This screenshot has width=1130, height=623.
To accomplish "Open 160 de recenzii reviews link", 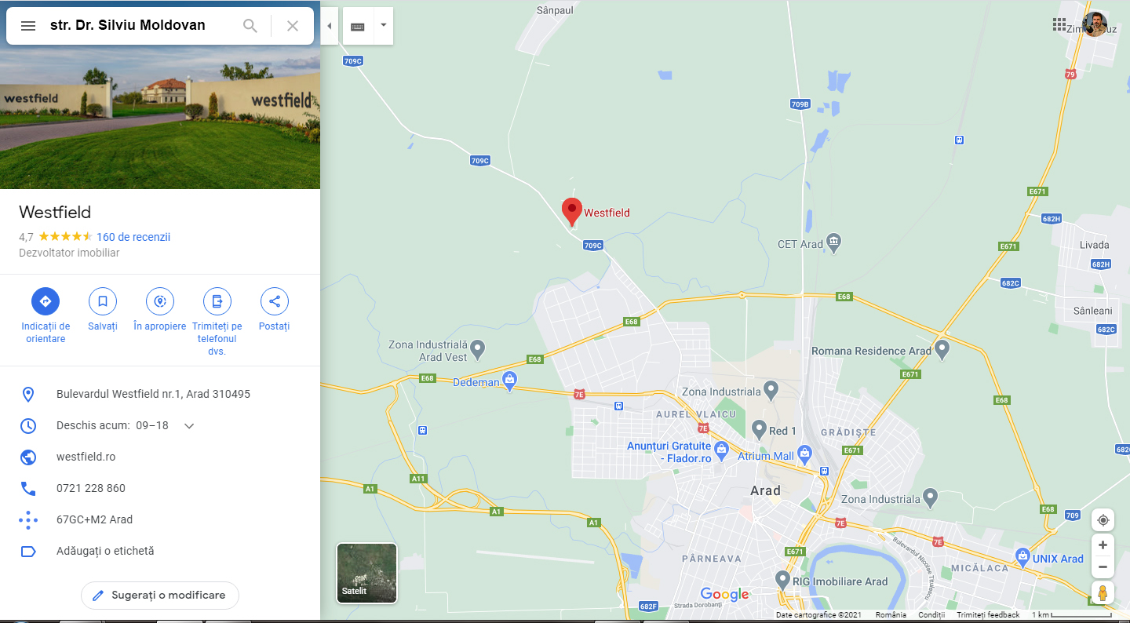I will tap(133, 237).
